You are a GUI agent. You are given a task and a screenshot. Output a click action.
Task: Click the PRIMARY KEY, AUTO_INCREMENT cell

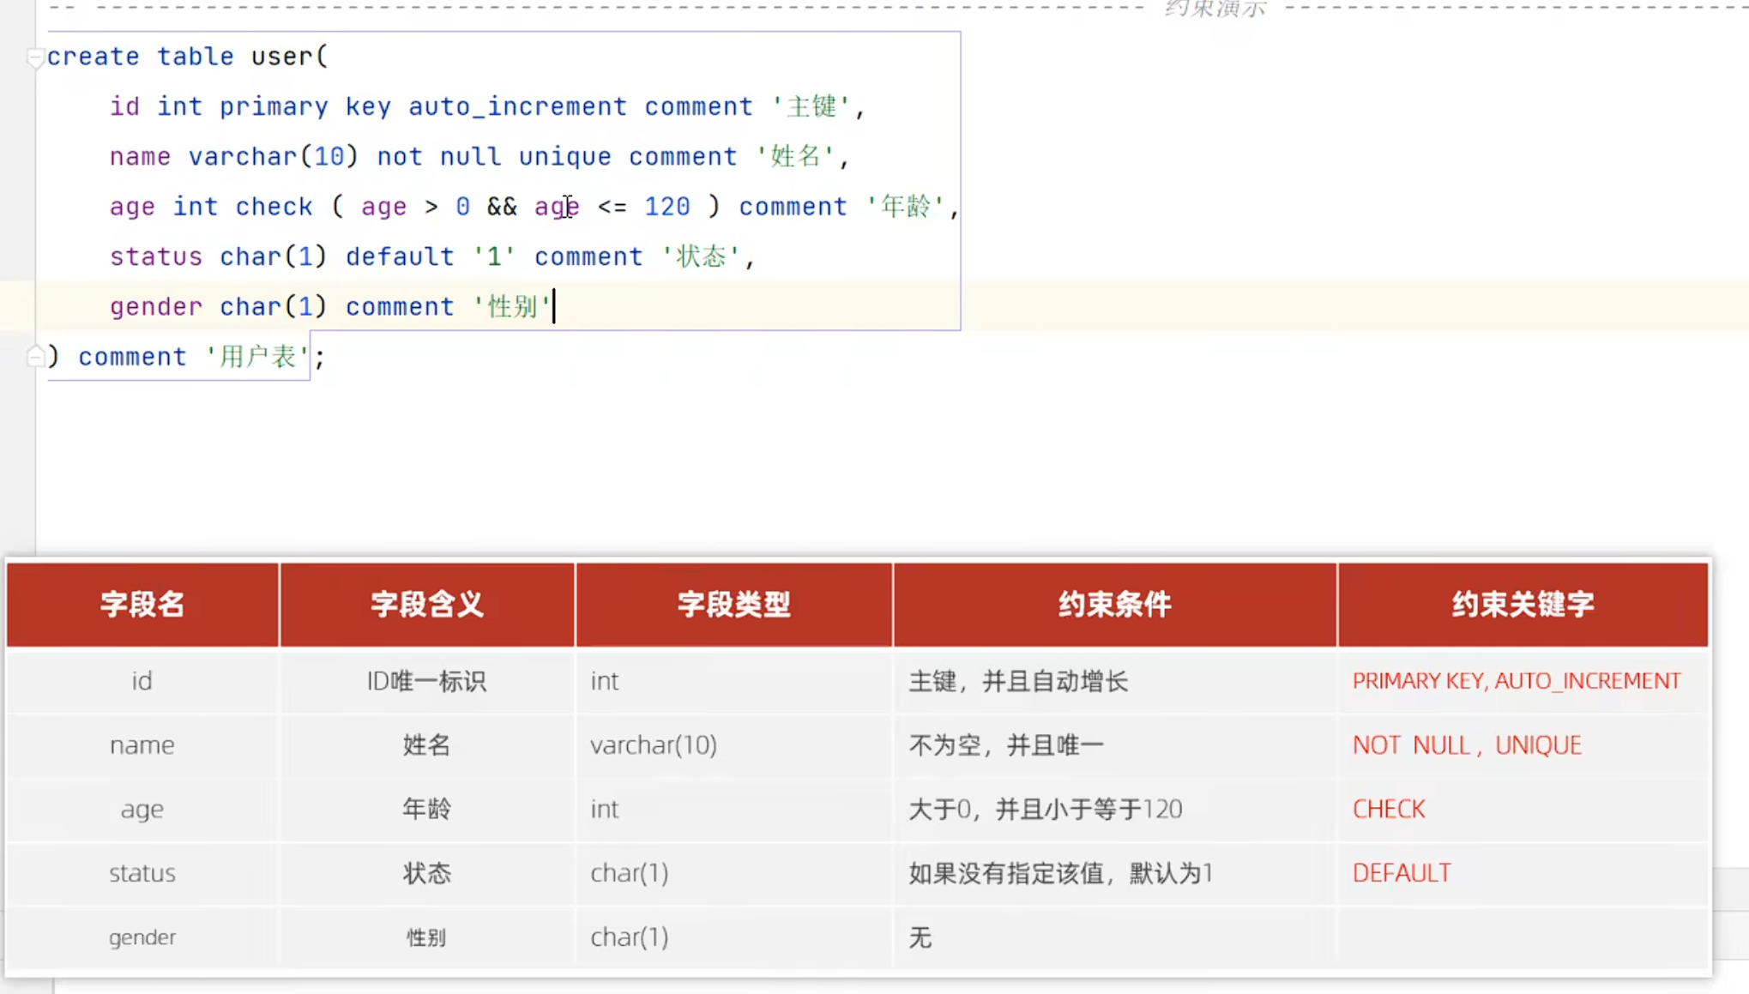[x=1517, y=680]
